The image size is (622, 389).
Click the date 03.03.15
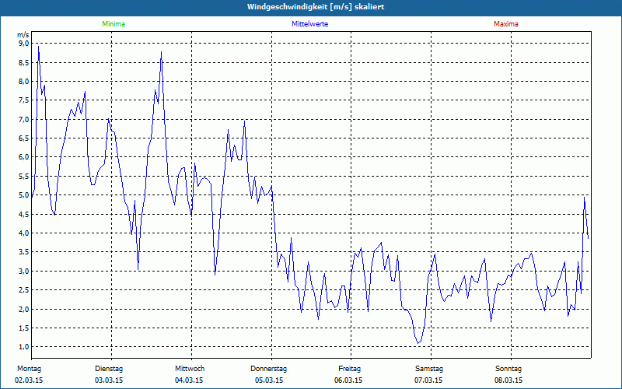click(x=109, y=380)
